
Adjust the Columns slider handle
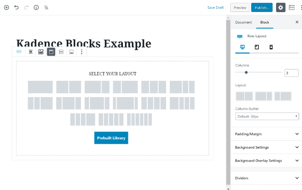(246, 72)
